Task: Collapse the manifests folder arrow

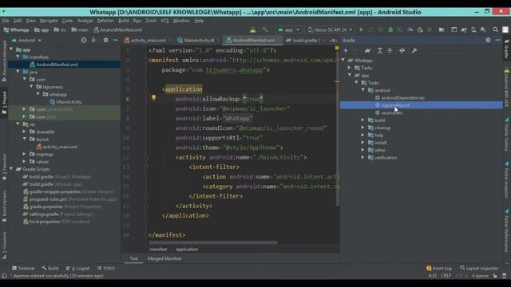Action: click(18, 57)
